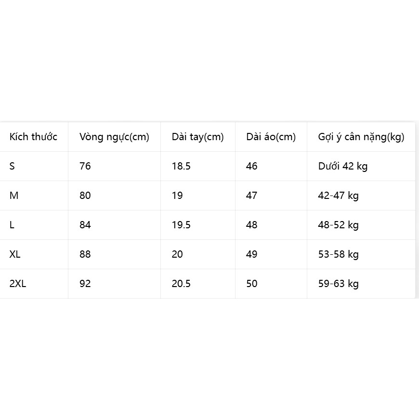This screenshot has width=419, height=419.
Task: Select the sleeve length 20.5 cell
Action: [x=198, y=284]
